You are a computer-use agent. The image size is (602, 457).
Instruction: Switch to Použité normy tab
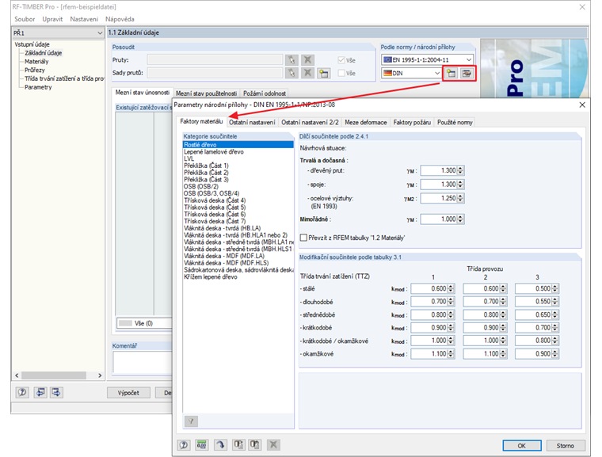click(455, 123)
